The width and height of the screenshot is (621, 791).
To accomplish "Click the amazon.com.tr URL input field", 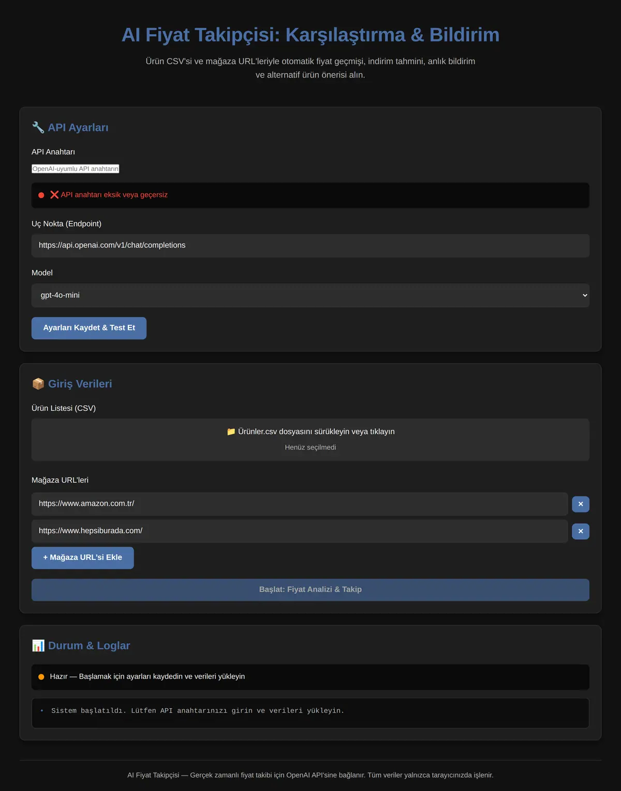I will (x=300, y=504).
